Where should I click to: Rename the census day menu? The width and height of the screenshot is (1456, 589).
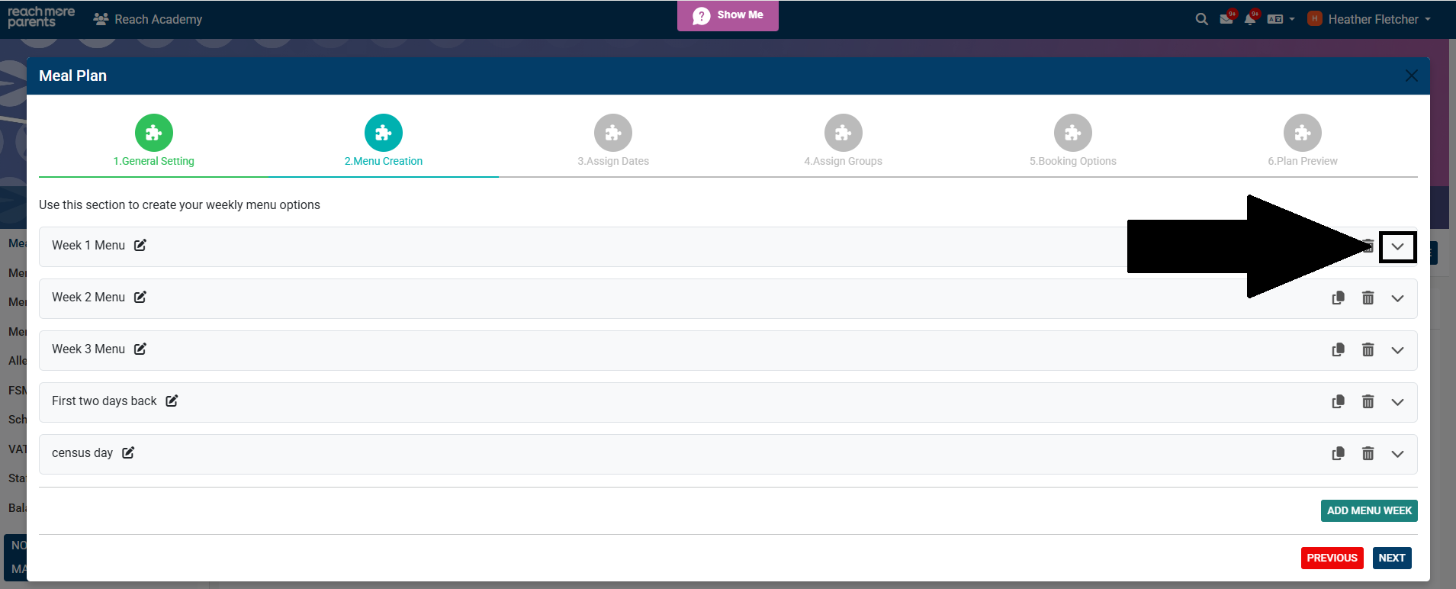click(x=128, y=452)
